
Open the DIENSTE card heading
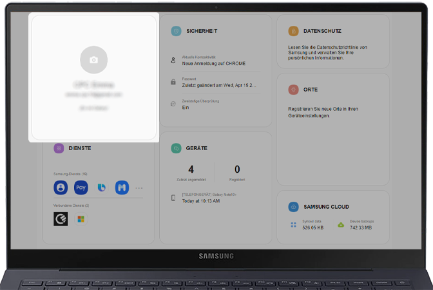pyautogui.click(x=80, y=148)
